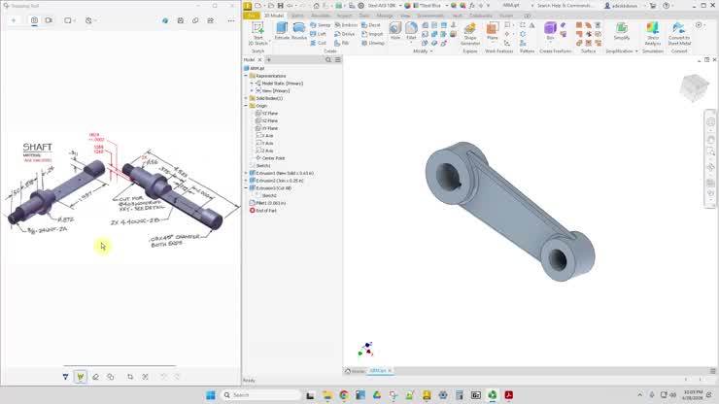Collapse the Extrusion3 feature node
Image resolution: width=719 pixels, height=404 pixels.
(x=246, y=188)
